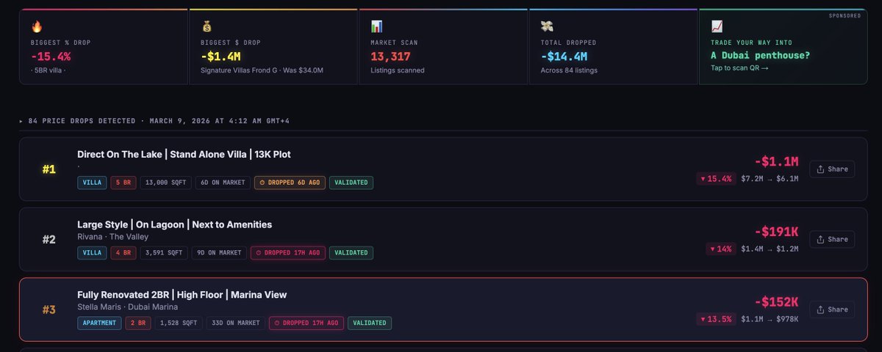The height and width of the screenshot is (352, 882).
Task: Share the Fully Renovated 2BR listing
Action: (832, 309)
